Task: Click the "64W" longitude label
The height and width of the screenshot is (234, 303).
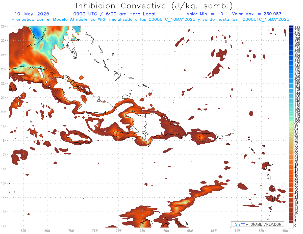Action: click(x=237, y=230)
